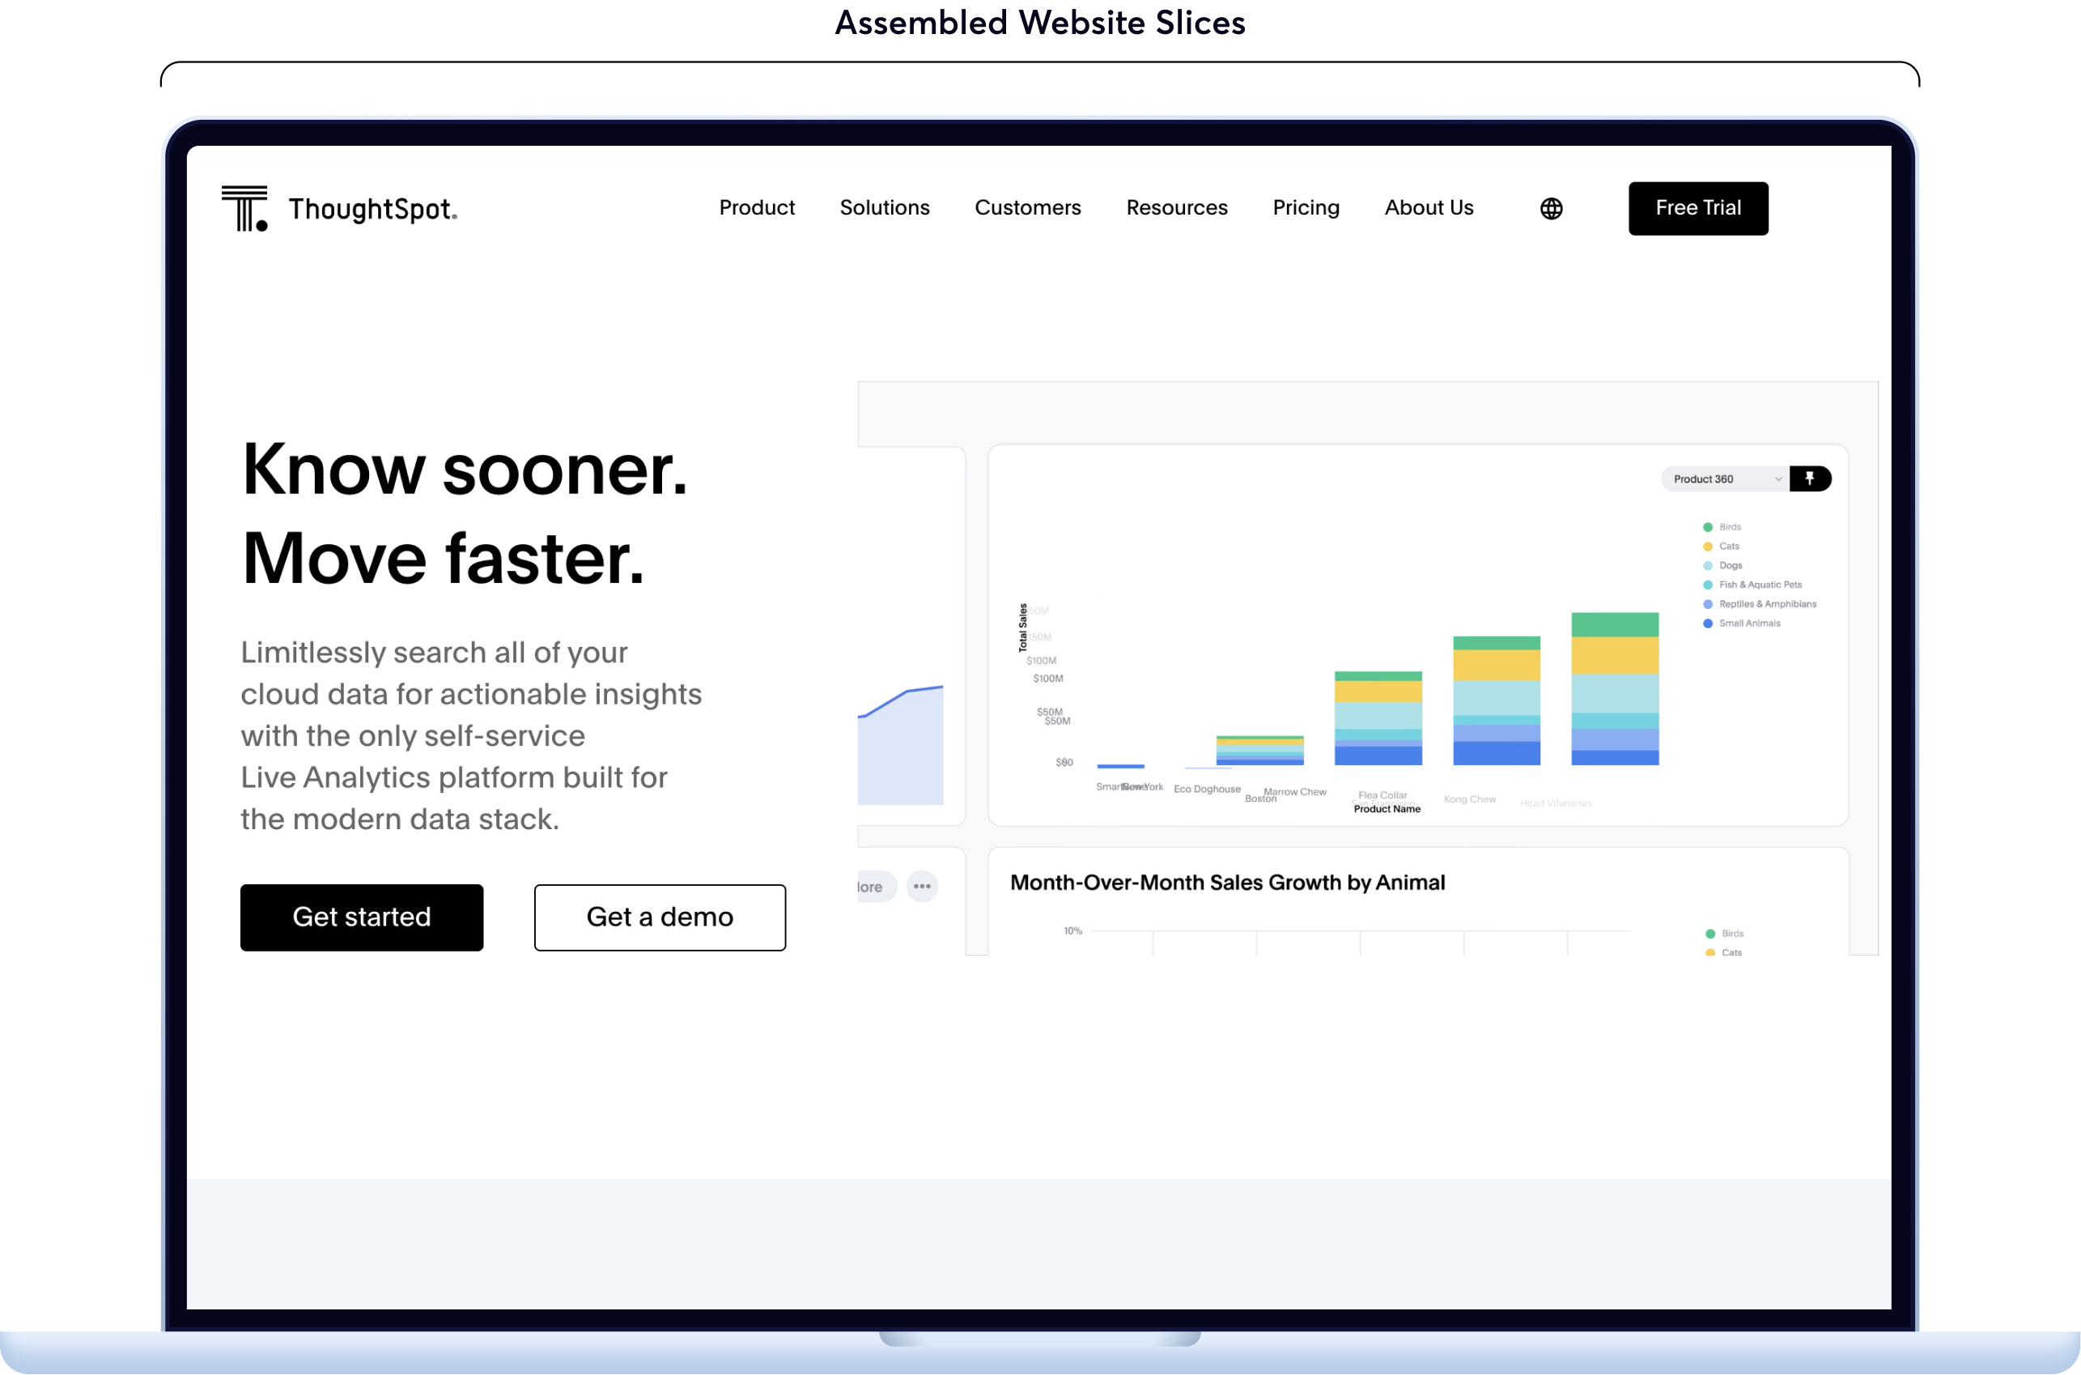Click the Cats legend dot

[x=1708, y=546]
